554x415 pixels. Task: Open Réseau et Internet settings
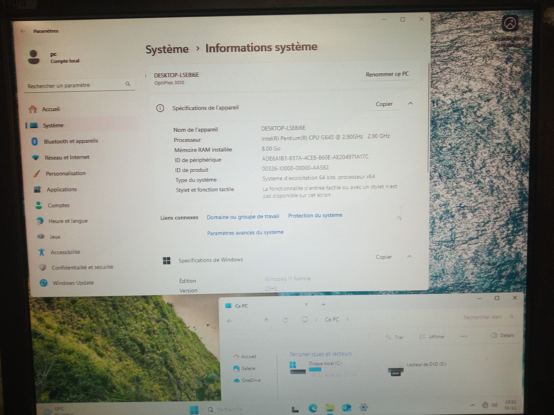pyautogui.click(x=67, y=157)
